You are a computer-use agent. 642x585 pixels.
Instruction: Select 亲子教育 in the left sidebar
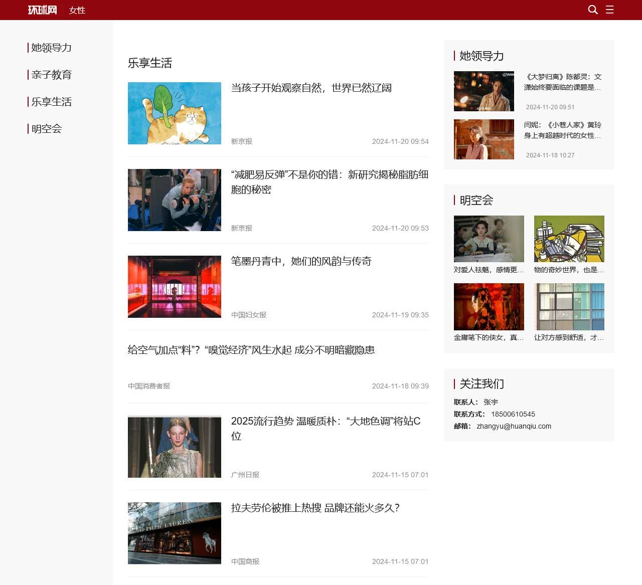tap(52, 75)
